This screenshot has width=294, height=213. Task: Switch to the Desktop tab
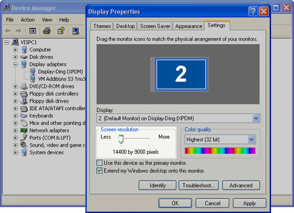(x=125, y=26)
